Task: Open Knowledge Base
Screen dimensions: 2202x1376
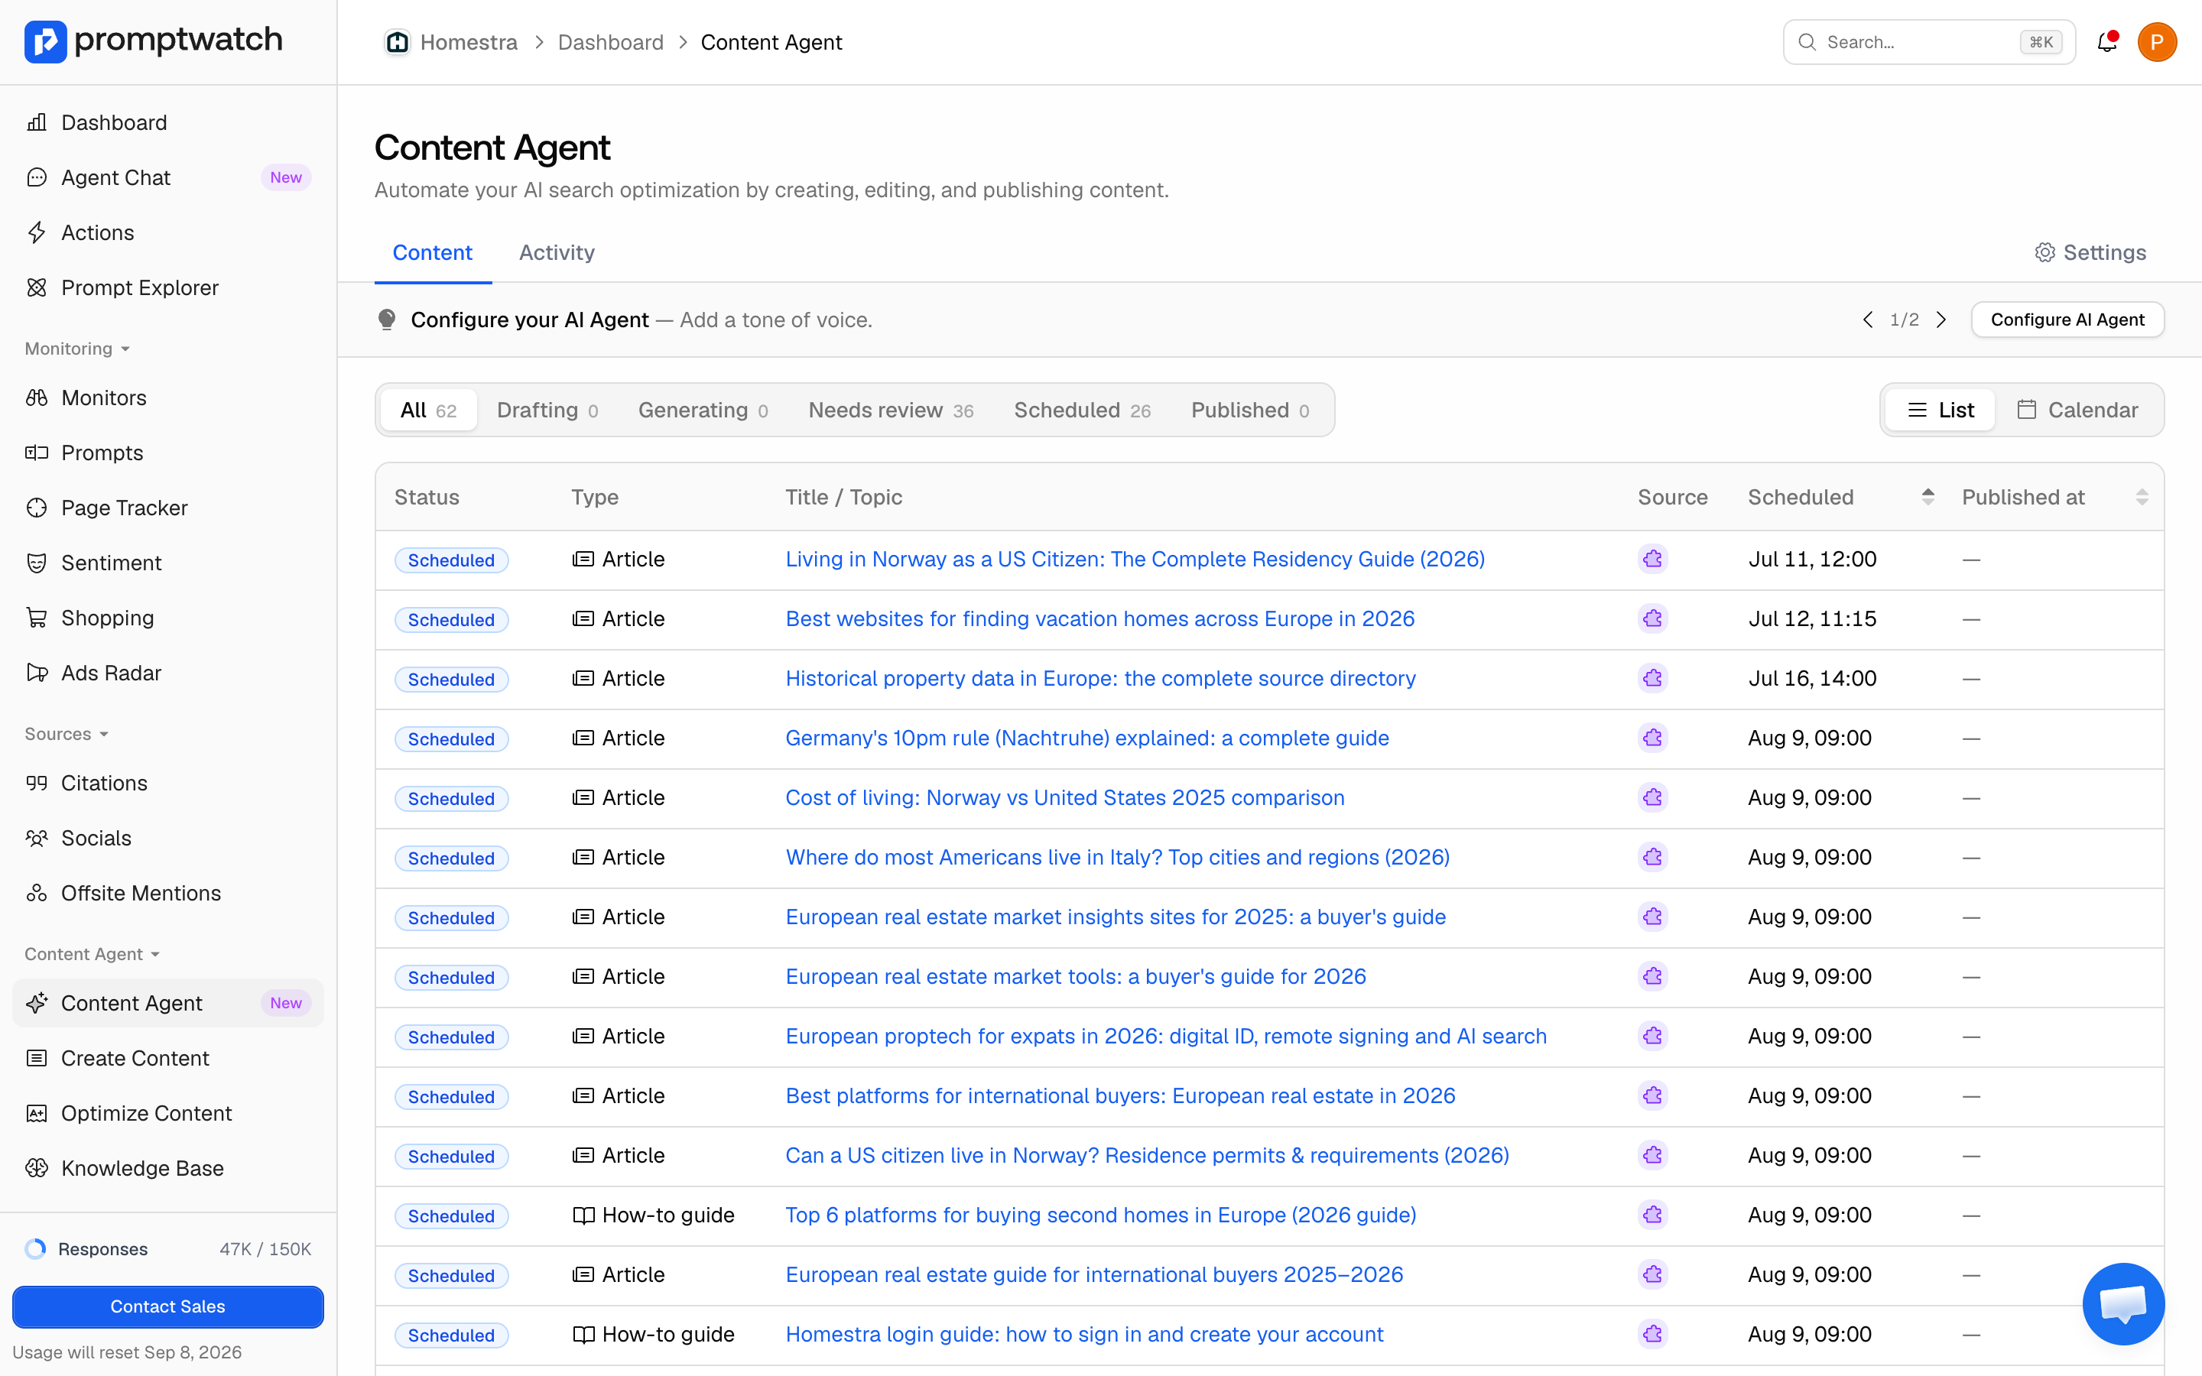Action: point(167,1169)
